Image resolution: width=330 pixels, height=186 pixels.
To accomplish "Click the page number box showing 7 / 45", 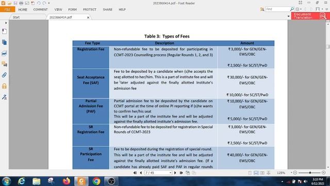I will [157, 173].
